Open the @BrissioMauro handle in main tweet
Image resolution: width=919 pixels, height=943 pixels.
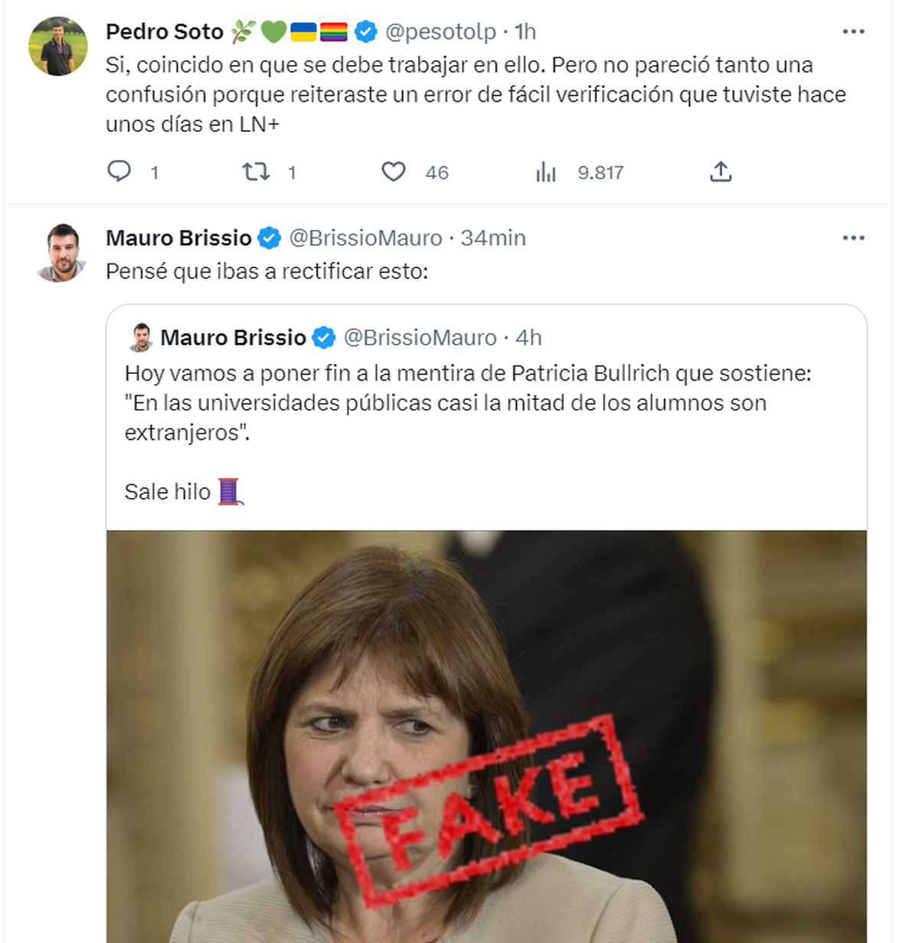click(365, 238)
